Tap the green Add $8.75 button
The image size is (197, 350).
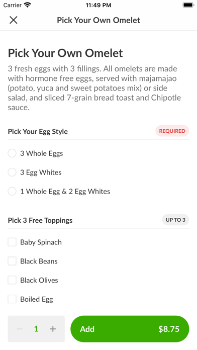point(130,329)
